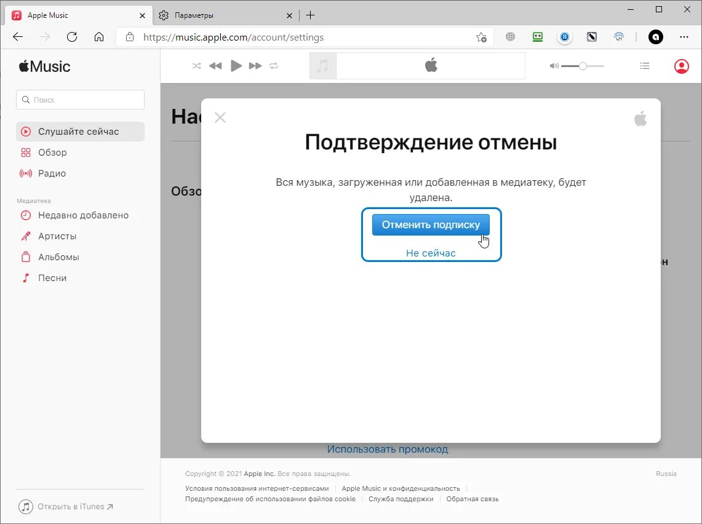Click the address bar URL

coord(233,37)
